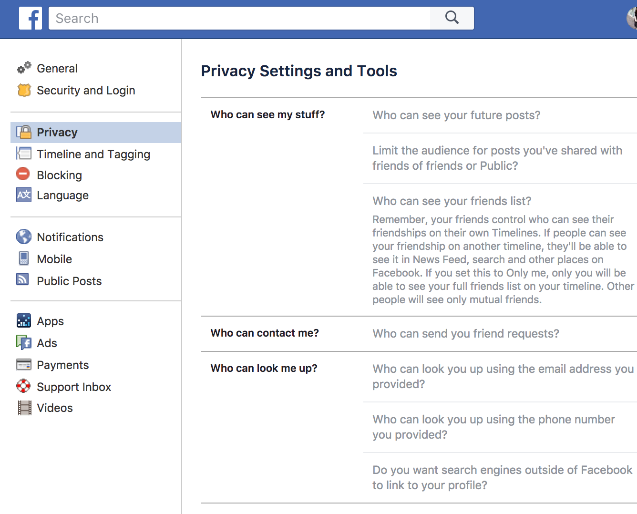637x514 pixels.
Task: Expand 'Who can send you friend requests?'
Action: pos(466,334)
